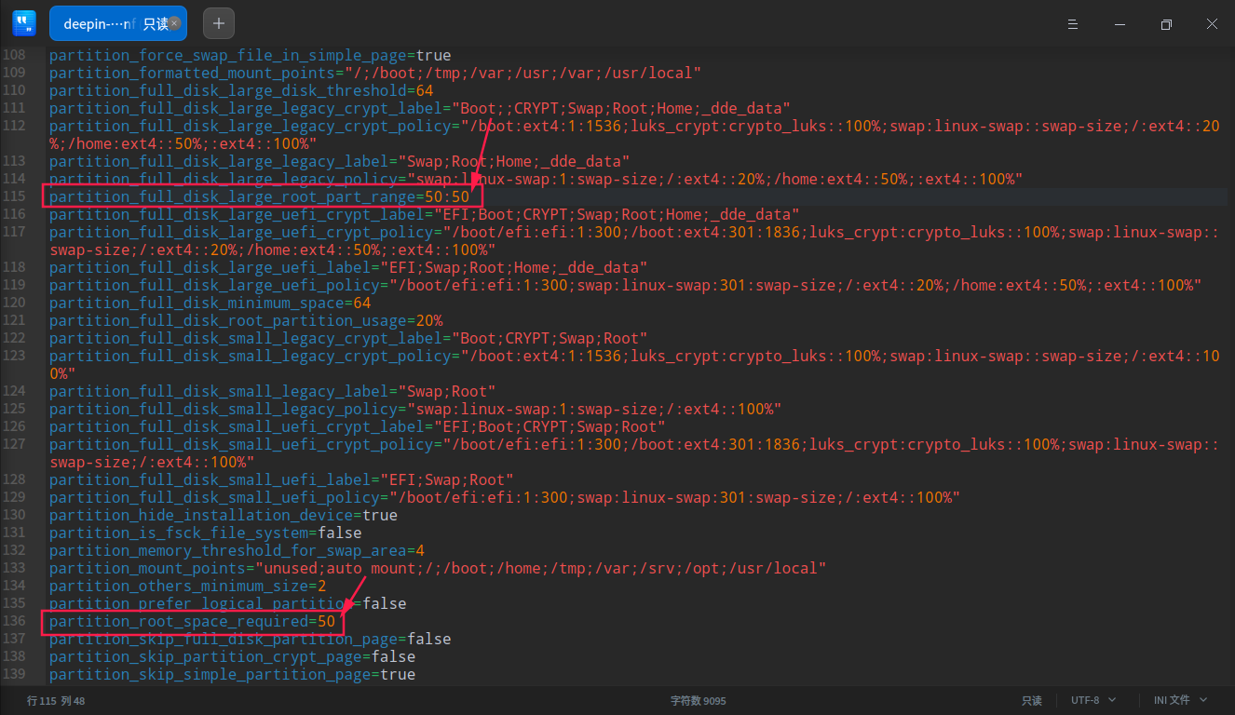1235x715 pixels.
Task: Click line number 115 in the gutter
Action: tap(14, 196)
